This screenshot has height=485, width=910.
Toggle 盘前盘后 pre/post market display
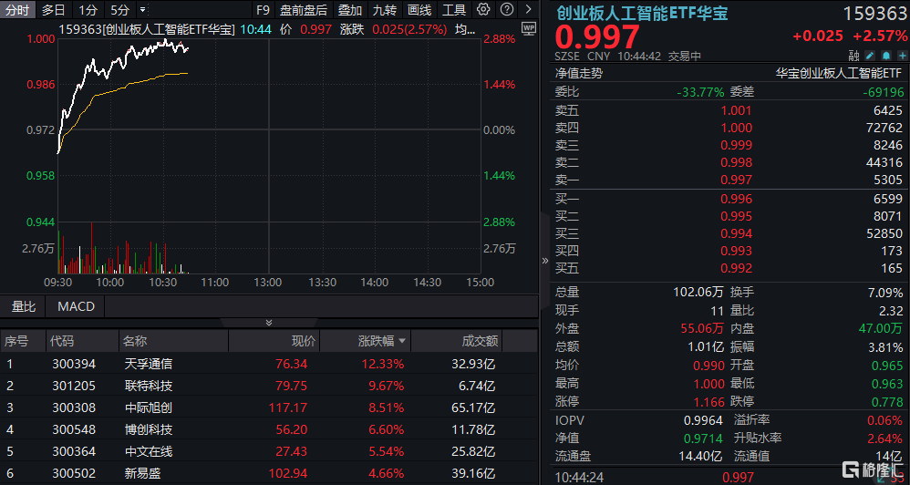coord(304,9)
